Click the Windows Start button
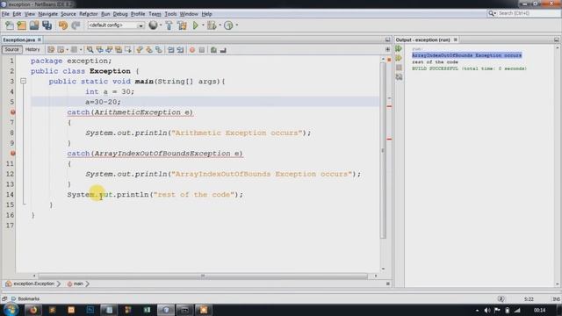562x316 pixels. tap(11, 310)
